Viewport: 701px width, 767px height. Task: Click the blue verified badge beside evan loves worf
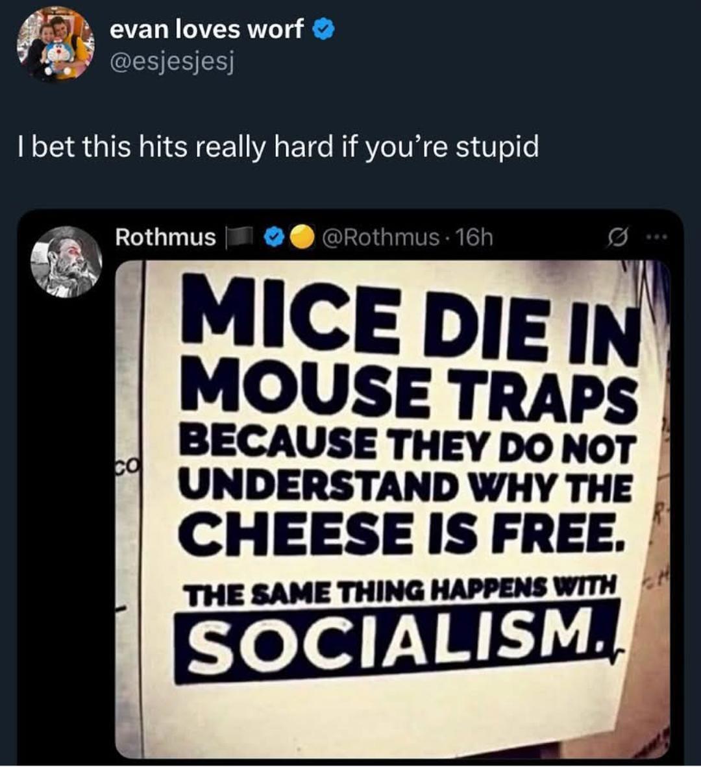[325, 29]
